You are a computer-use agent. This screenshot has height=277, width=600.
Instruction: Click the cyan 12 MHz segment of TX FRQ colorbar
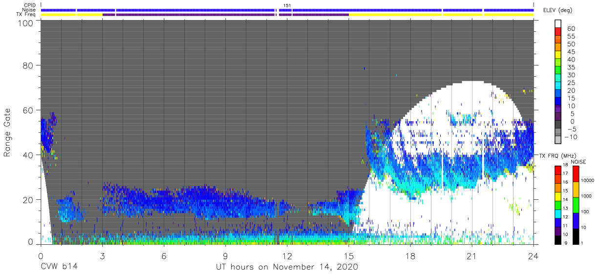click(558, 214)
